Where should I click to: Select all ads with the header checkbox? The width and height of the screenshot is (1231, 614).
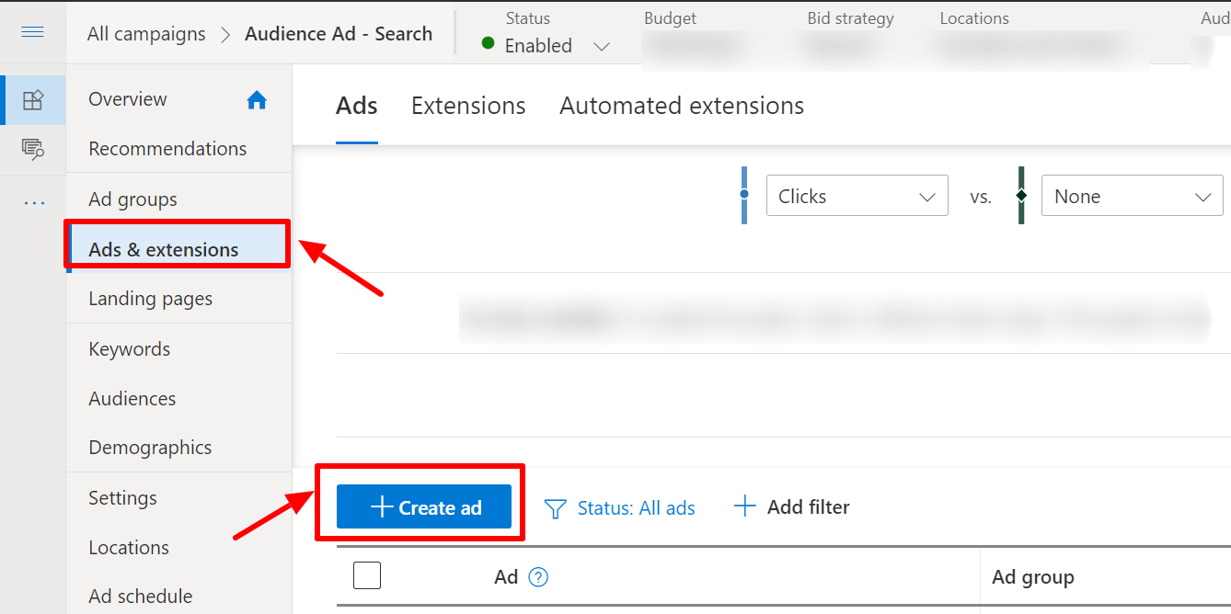366,574
